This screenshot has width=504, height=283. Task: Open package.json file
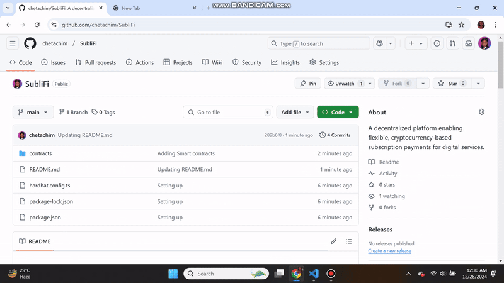45,218
